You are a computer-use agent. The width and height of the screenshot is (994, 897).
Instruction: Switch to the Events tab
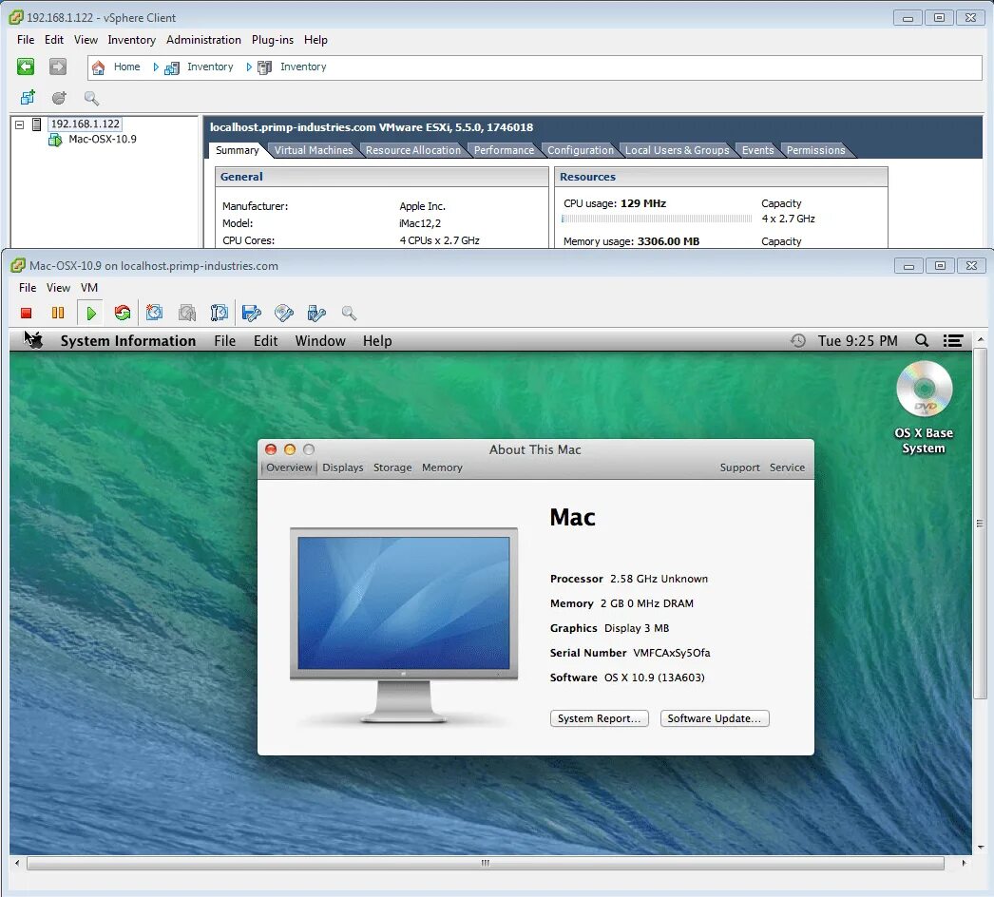pyautogui.click(x=757, y=150)
